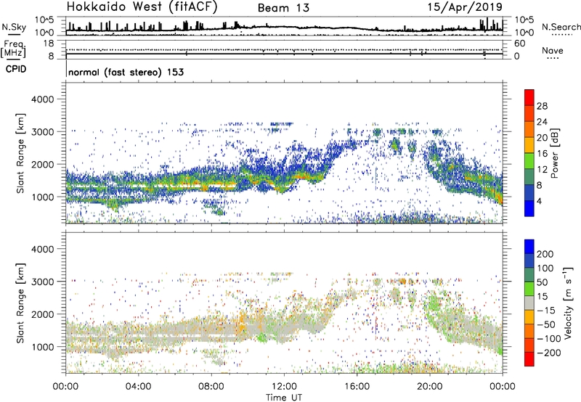Click the '18' frequency axis tick
Viewport: 581px width, 402px height.
(x=49, y=44)
